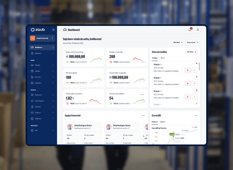
Task: Collapse the sidebar with the round toggle button
Action: [x=54, y=30]
